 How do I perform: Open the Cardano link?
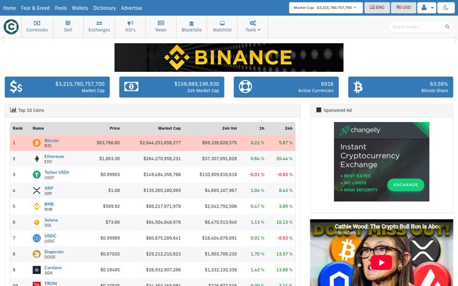tap(53, 268)
